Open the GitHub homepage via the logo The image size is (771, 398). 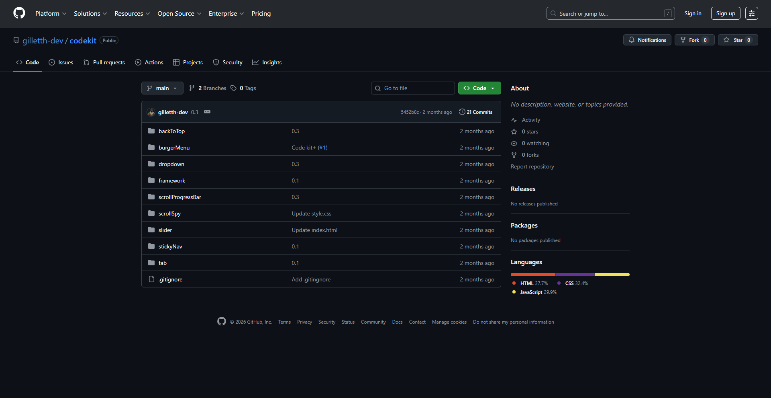18,13
